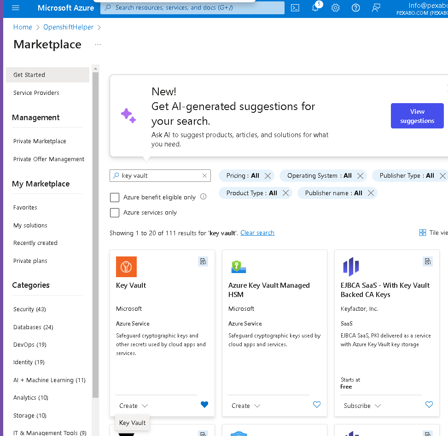This screenshot has width=448, height=436.
Task: Open Private Marketplace
Action: 40,141
